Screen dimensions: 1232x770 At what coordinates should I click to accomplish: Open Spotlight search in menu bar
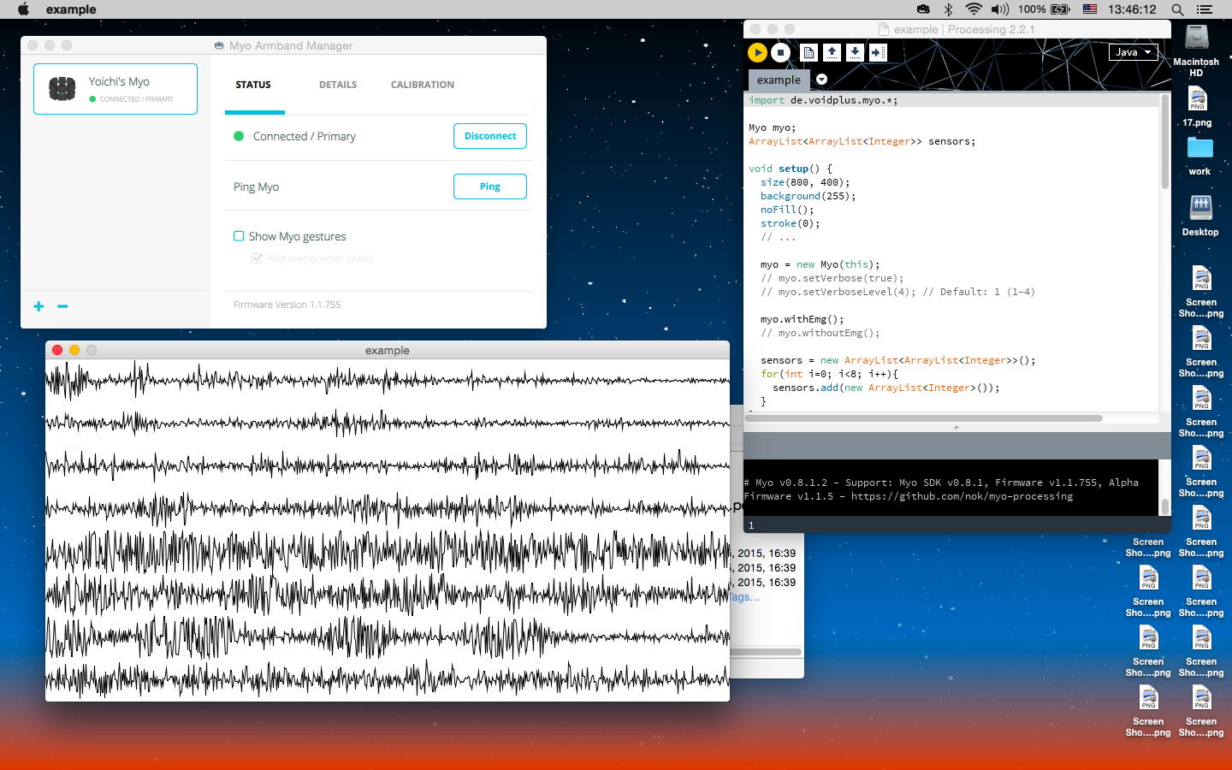1177,9
